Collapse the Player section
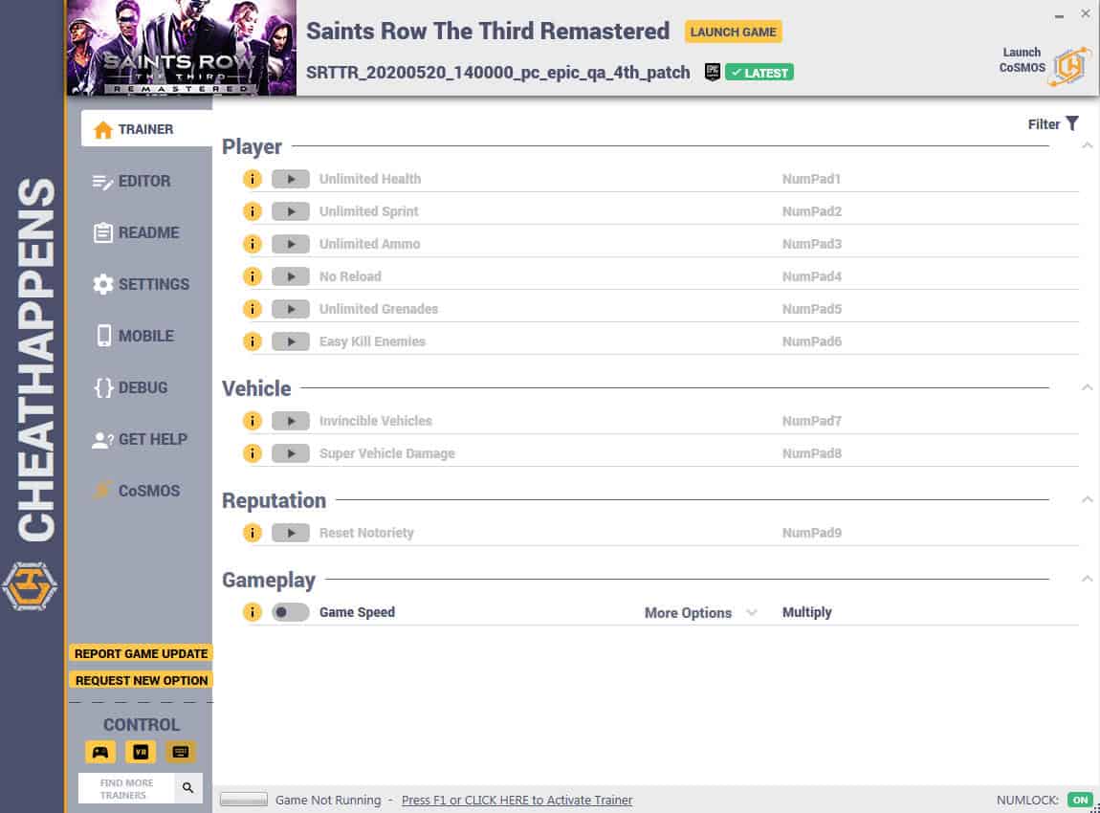Image resolution: width=1100 pixels, height=813 pixels. (x=1087, y=146)
